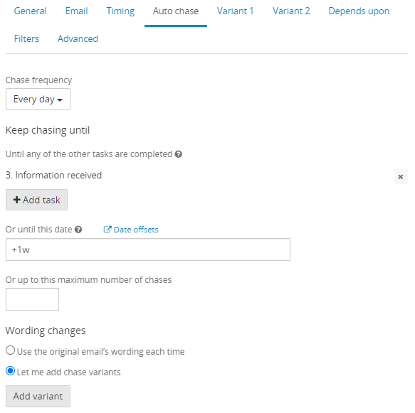Click the maximum number of chases field

pos(32,299)
